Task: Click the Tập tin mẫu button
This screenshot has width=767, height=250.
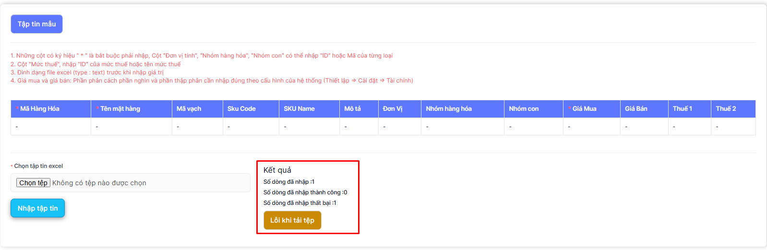Action: (36, 24)
